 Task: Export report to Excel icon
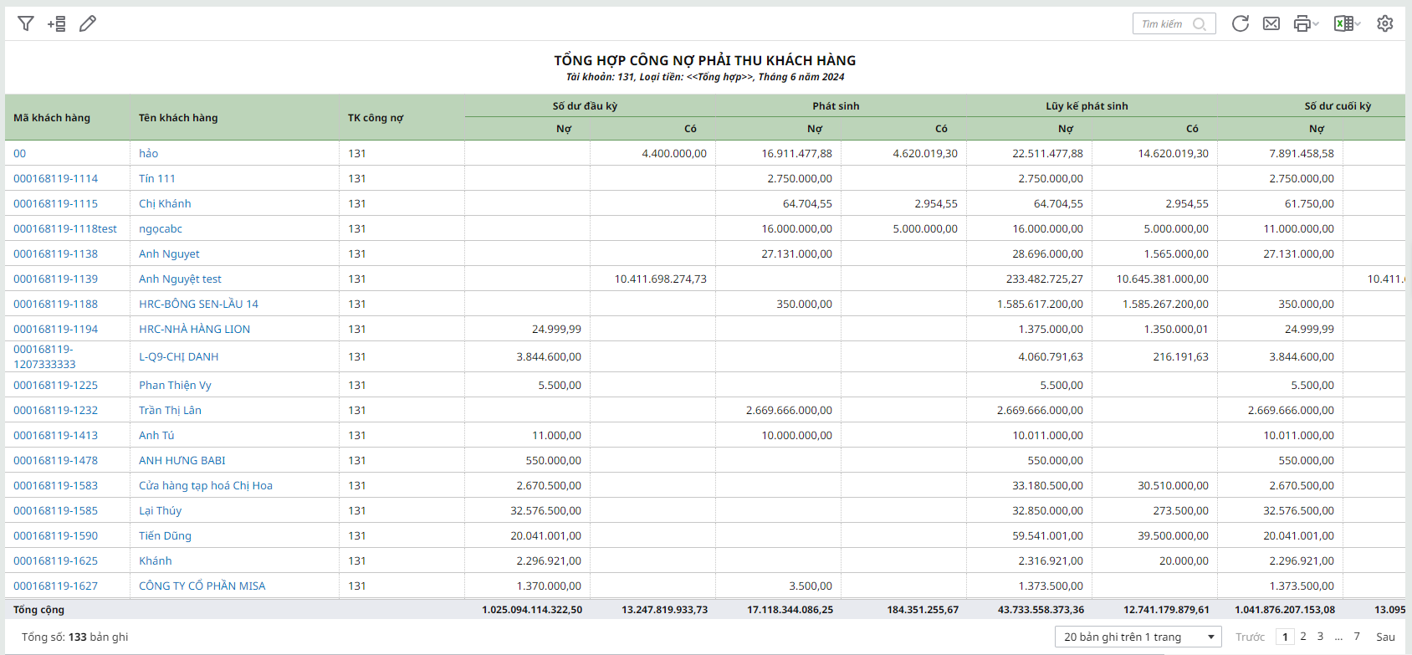[x=1343, y=23]
